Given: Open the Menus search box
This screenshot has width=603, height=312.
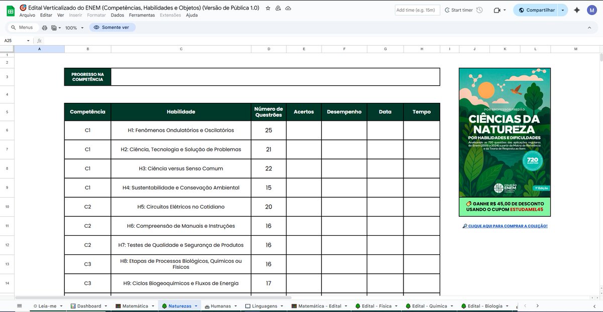Looking at the screenshot, I should pyautogui.click(x=20, y=28).
